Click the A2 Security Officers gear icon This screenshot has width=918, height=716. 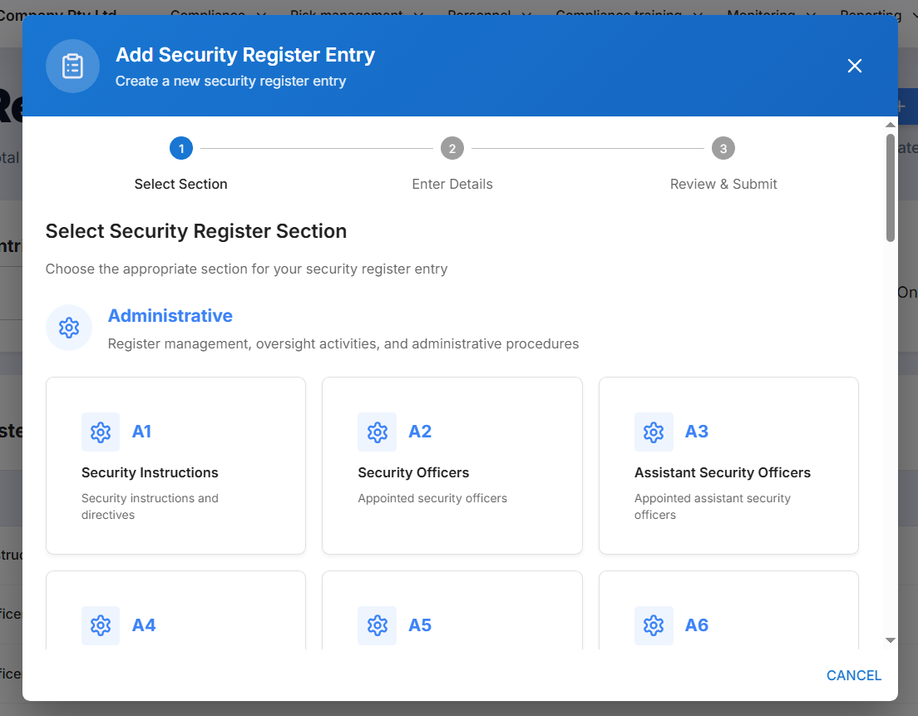tap(377, 432)
